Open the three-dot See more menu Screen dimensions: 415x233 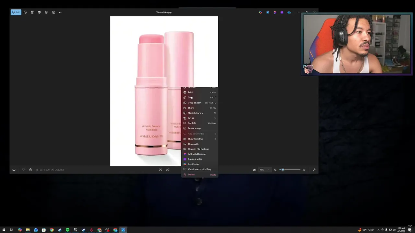point(61,12)
